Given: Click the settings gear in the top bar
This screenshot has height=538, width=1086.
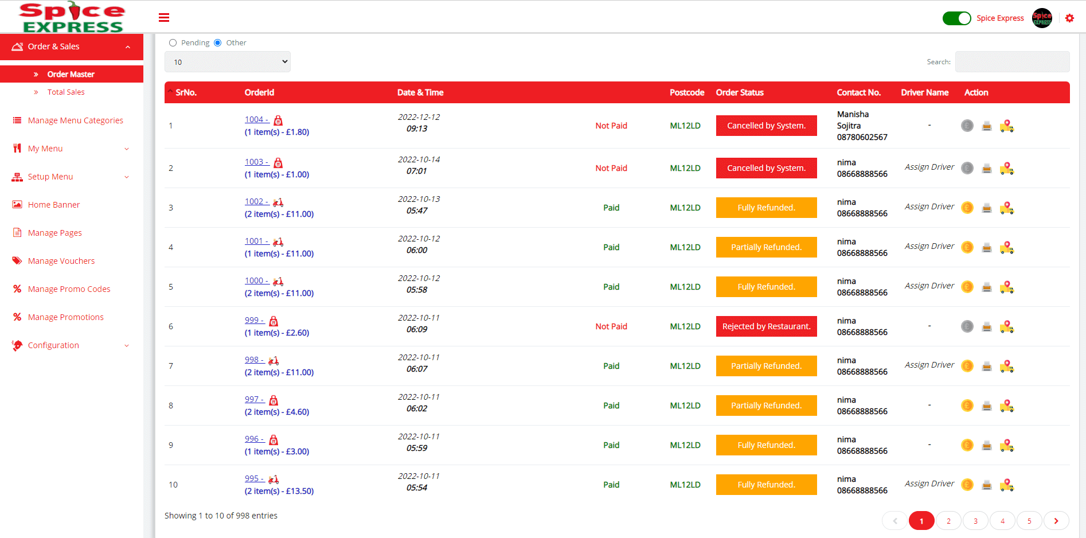Looking at the screenshot, I should coord(1070,18).
